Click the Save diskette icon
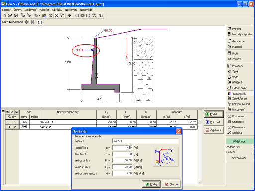This screenshot has width=255, height=191. click(x=16, y=16)
